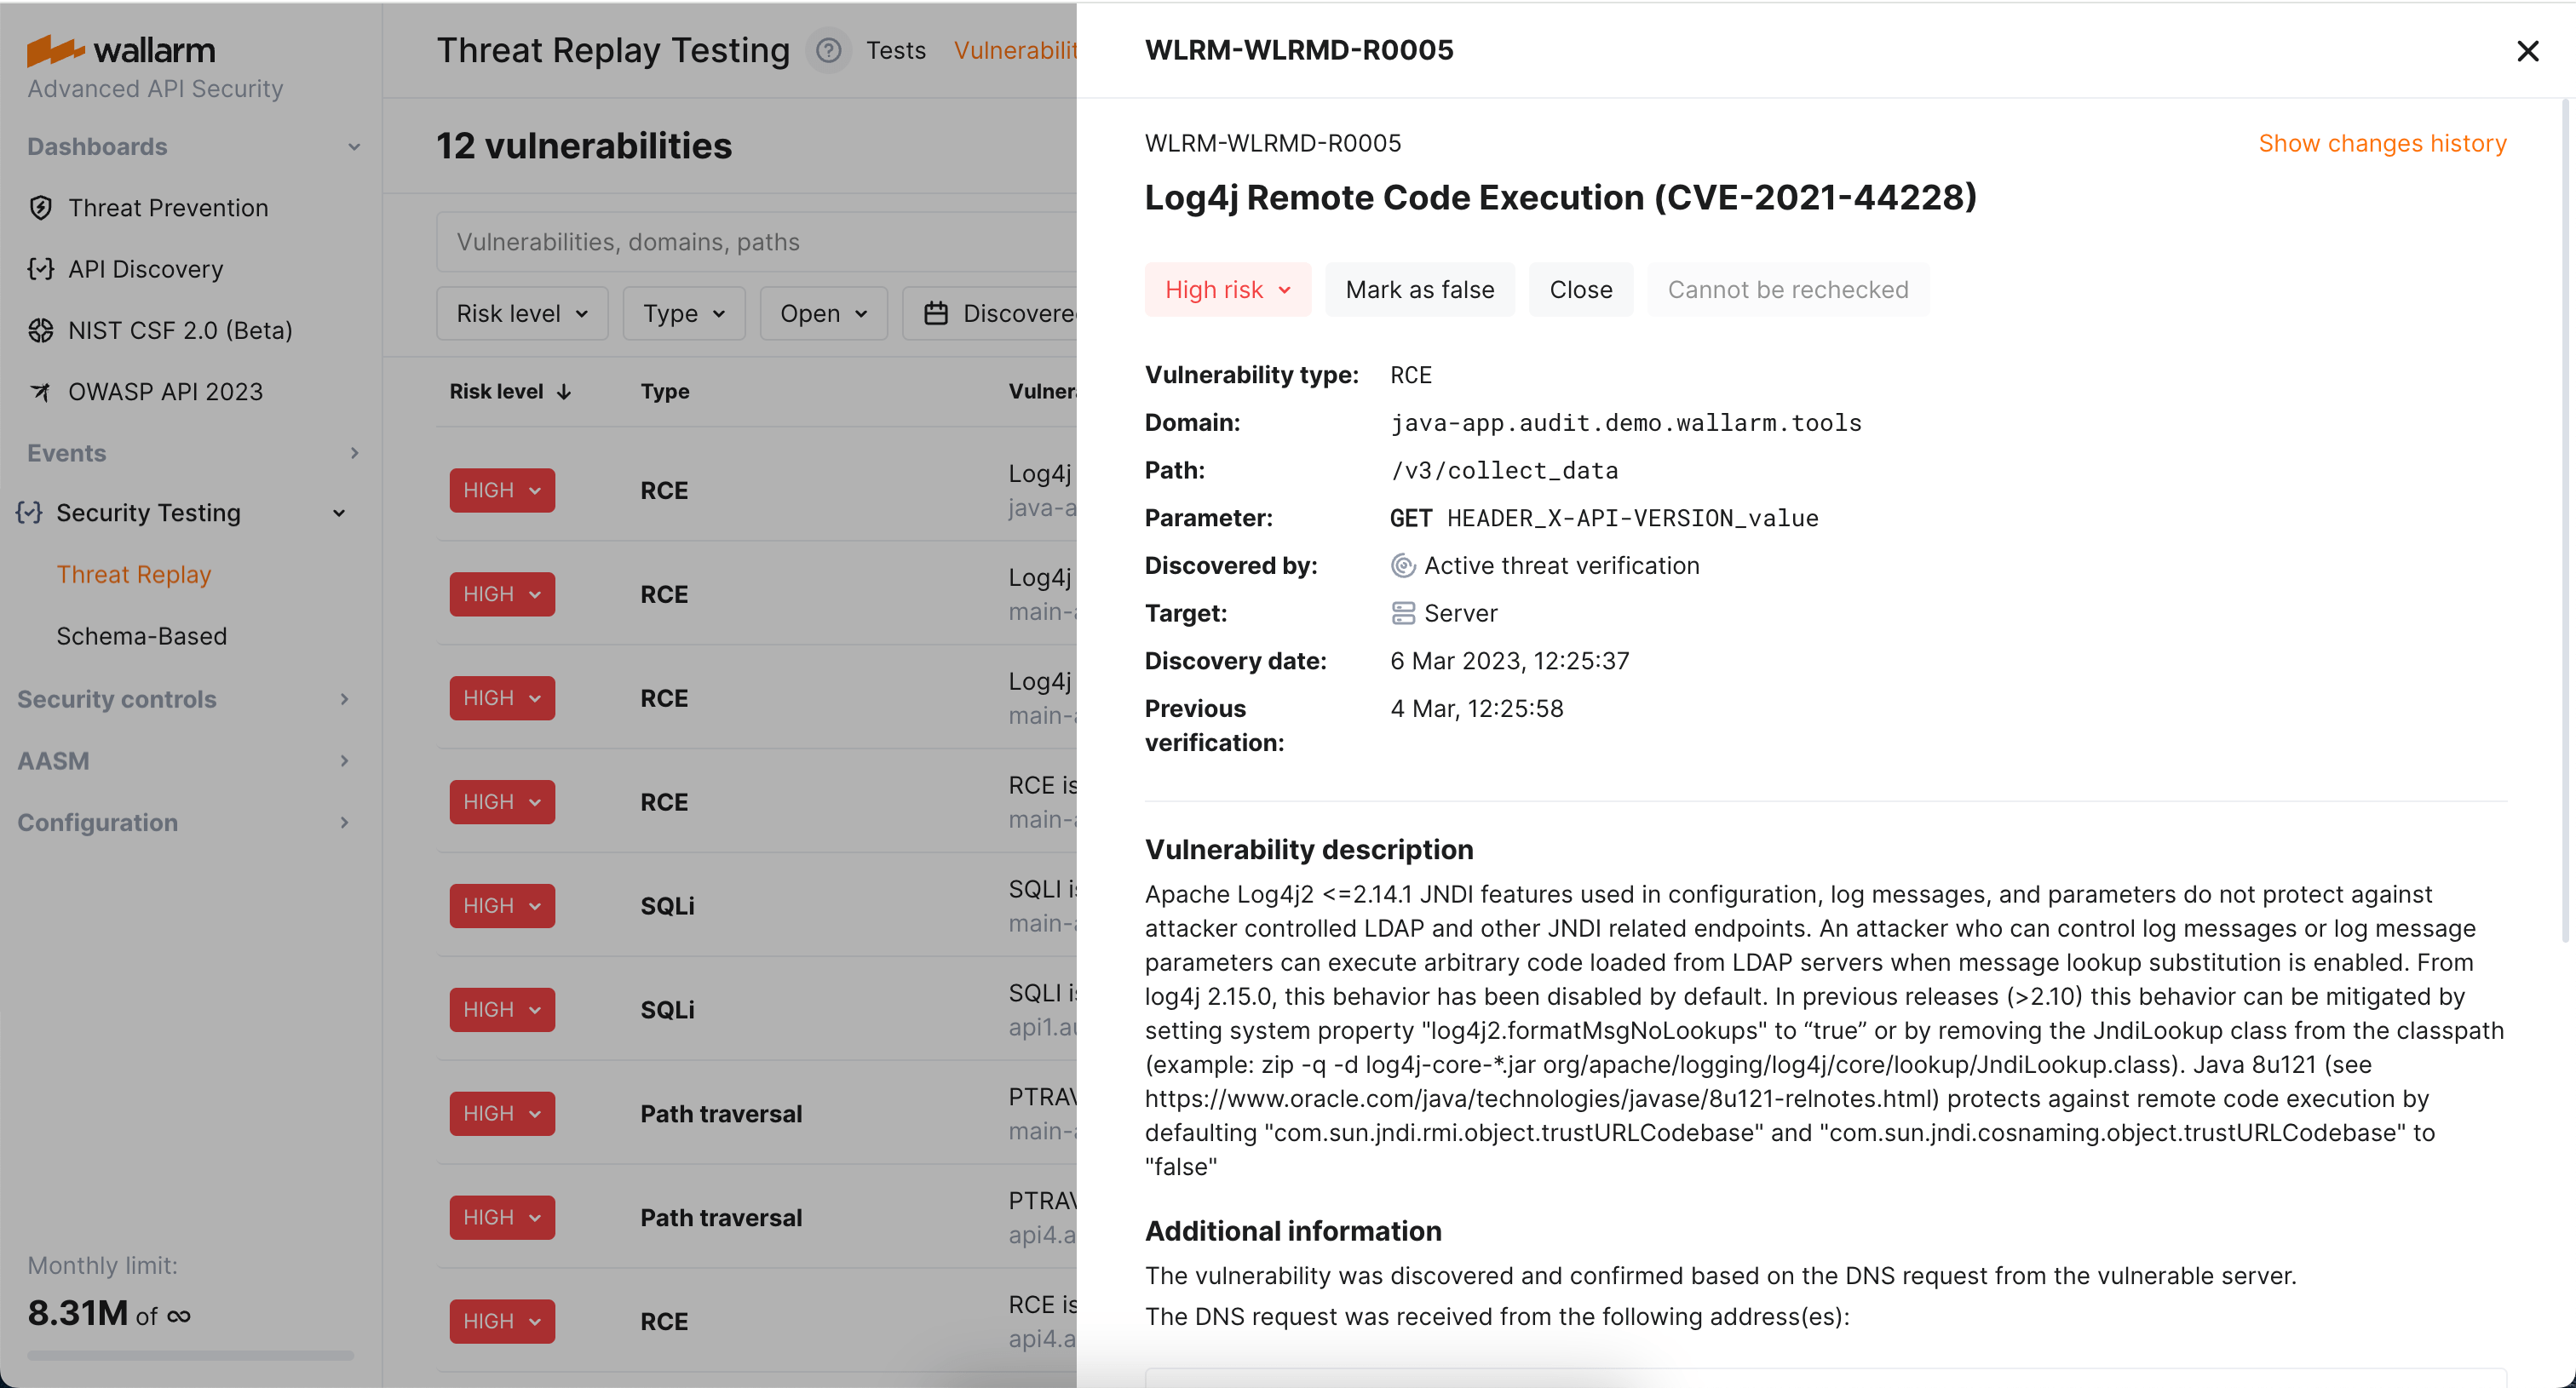Open the Schema-Based testing page

coord(141,635)
